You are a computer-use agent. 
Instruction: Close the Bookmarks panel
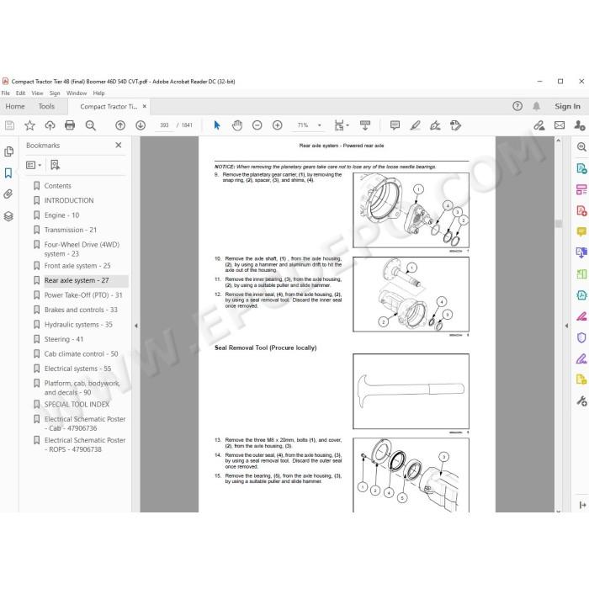[x=119, y=145]
